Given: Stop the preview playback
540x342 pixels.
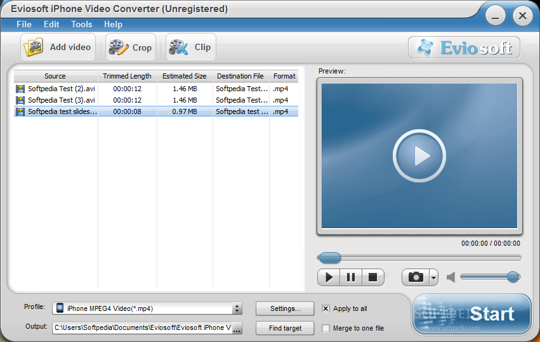Looking at the screenshot, I should [373, 277].
